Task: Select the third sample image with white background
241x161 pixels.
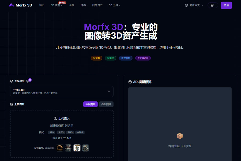Action: point(77,148)
